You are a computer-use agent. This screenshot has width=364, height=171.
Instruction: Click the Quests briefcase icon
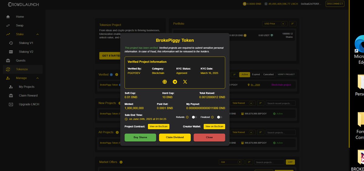[8, 60]
